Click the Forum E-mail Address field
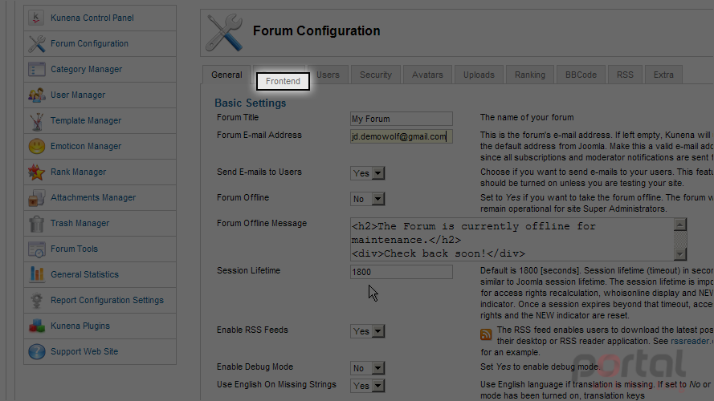The image size is (714, 401). (x=401, y=136)
